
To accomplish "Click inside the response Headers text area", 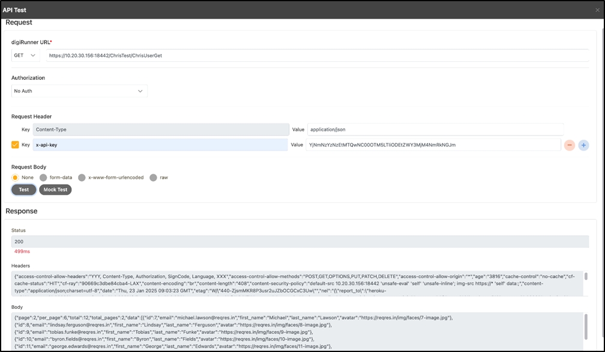I will coord(296,282).
